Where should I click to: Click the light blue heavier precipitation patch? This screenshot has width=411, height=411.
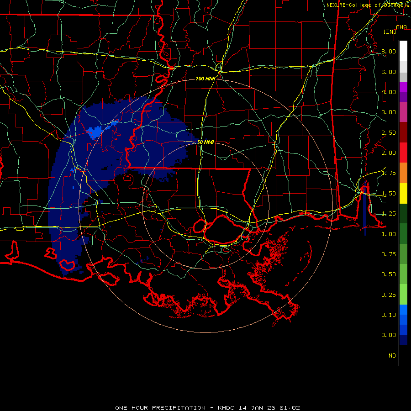point(95,132)
